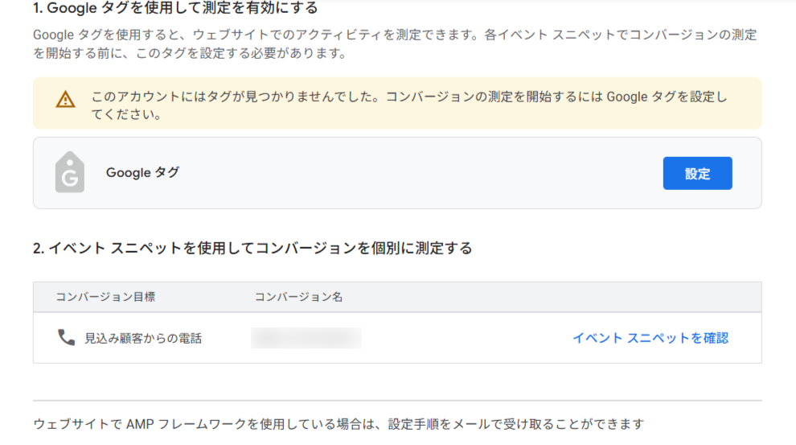Click the yellow warning triangle icon
Screen dimensions: 796x445
point(65,100)
